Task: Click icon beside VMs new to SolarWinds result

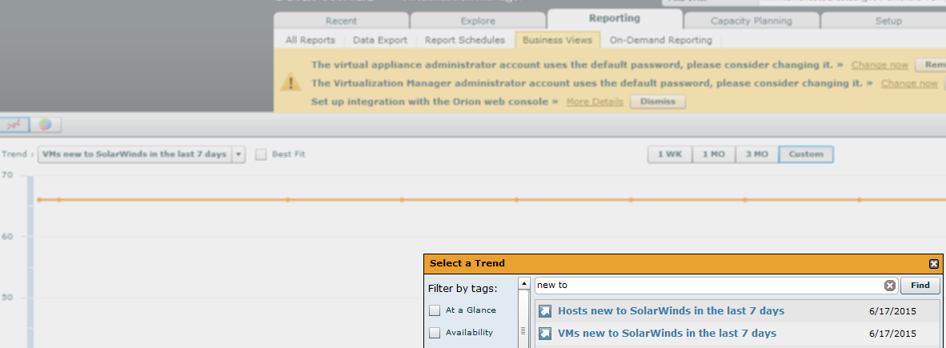Action: click(545, 333)
